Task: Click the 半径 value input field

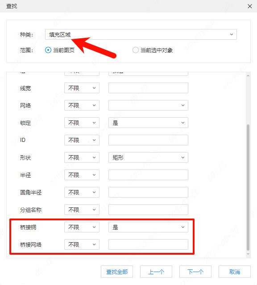Action: click(x=148, y=175)
